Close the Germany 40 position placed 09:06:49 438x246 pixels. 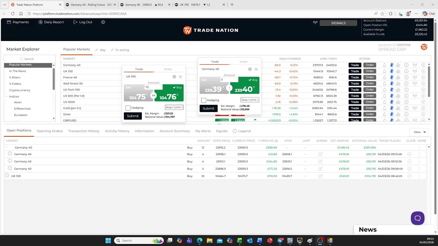pyautogui.click(x=409, y=169)
